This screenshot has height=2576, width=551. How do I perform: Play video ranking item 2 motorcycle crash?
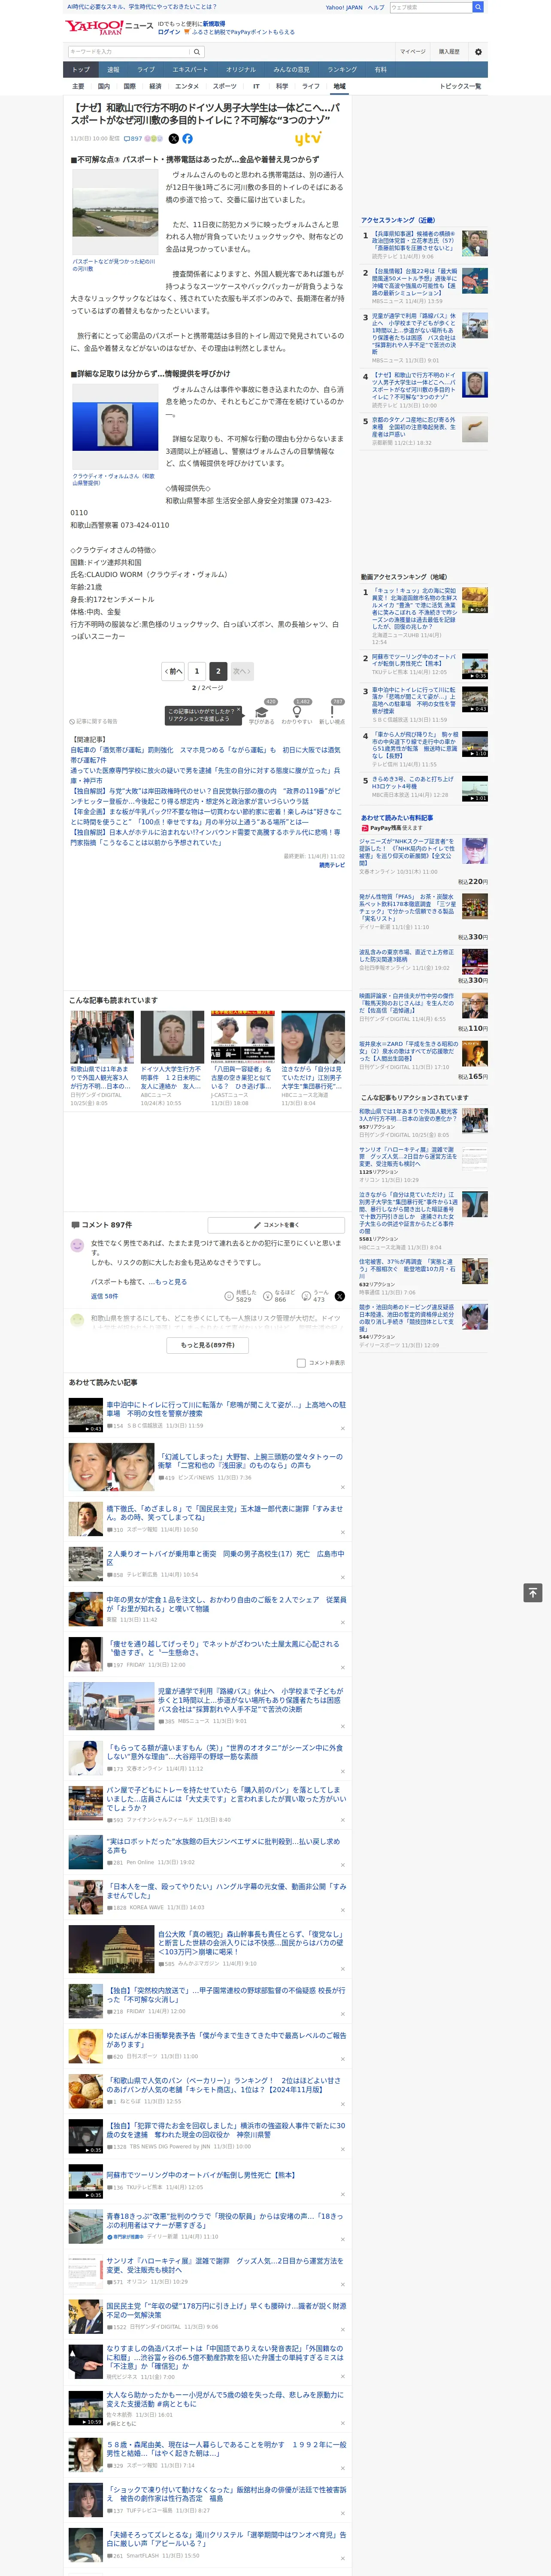point(475,666)
